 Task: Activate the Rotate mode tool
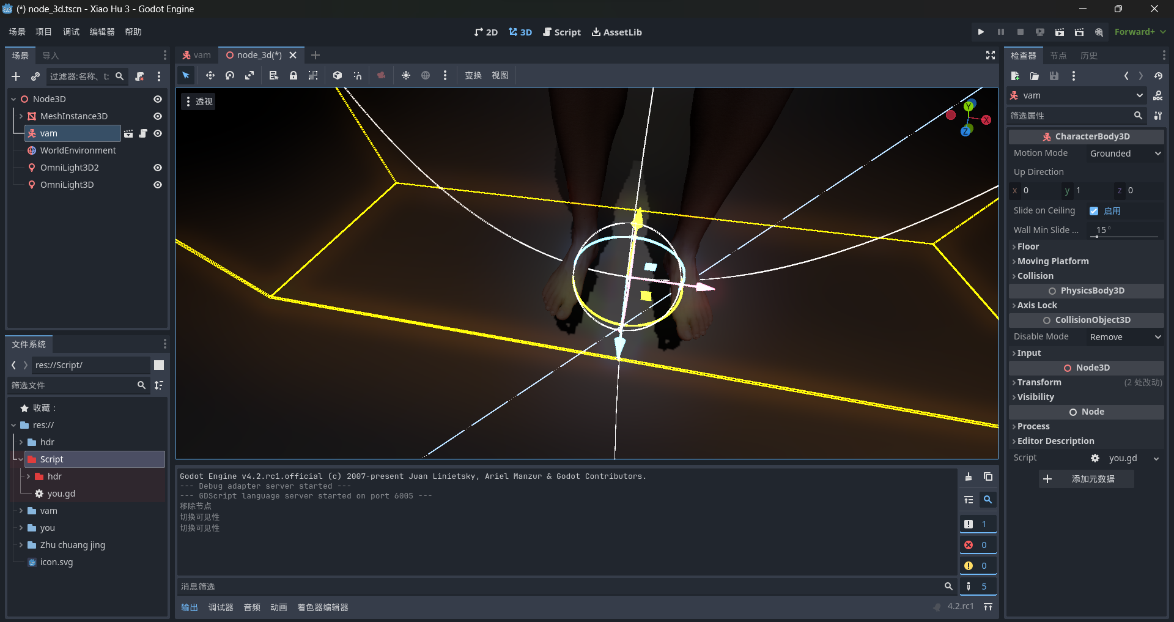[229, 75]
